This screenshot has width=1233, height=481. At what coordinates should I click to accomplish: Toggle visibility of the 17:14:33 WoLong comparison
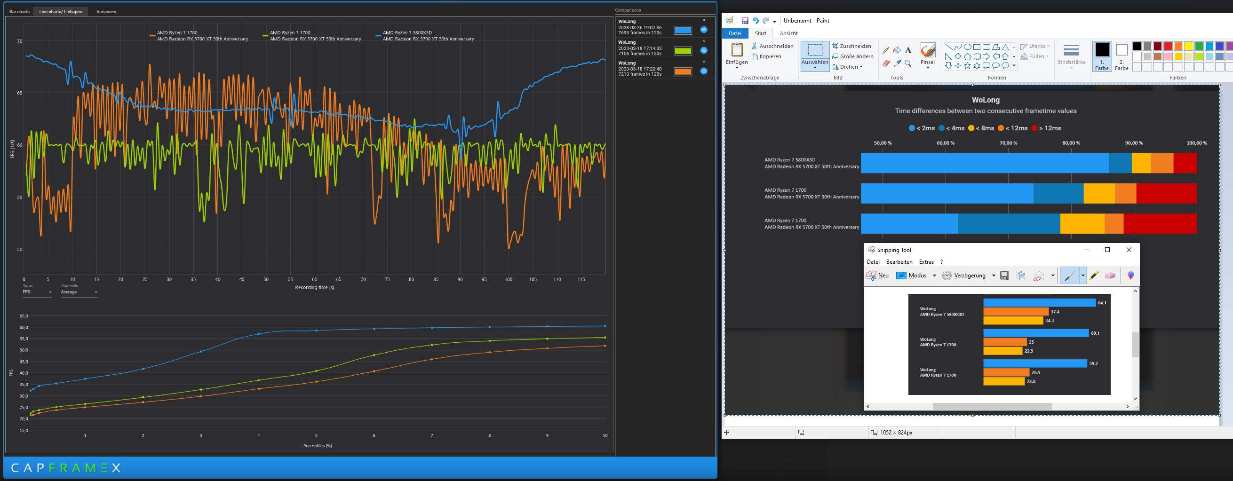(704, 50)
